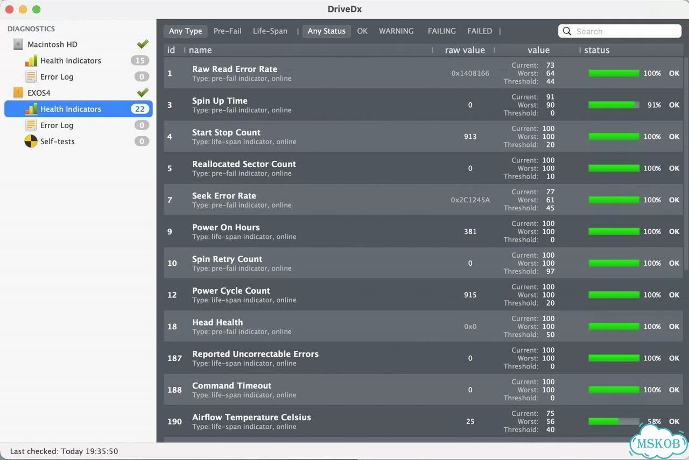Viewport: 689px width, 460px height.
Task: Select the Head Health indicator name
Action: point(217,322)
